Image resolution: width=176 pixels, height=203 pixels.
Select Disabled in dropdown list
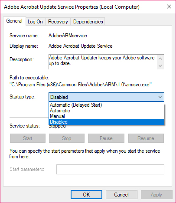(106, 122)
